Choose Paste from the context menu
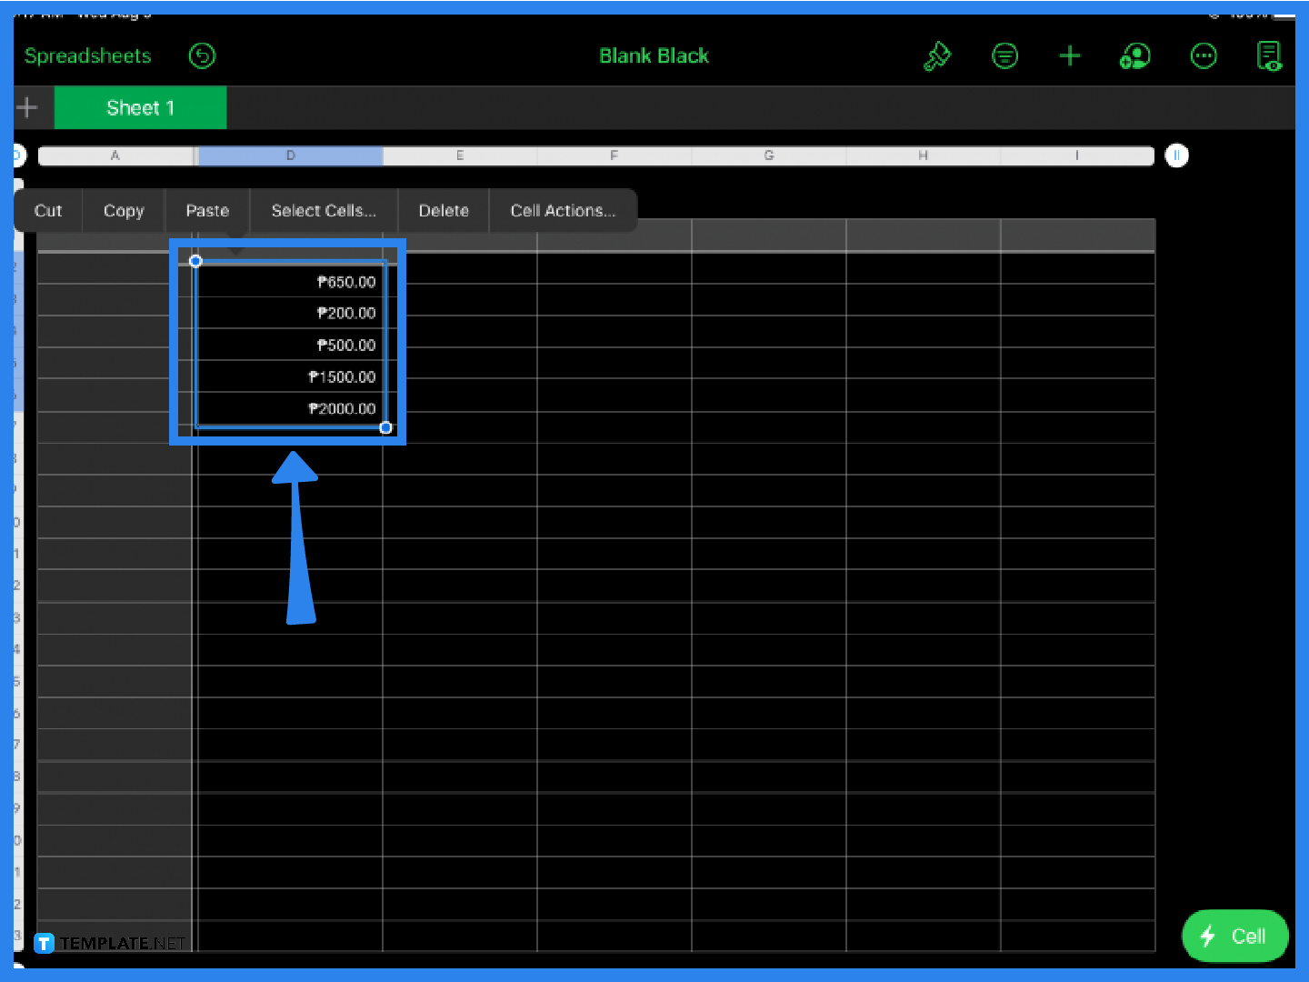 pos(207,211)
